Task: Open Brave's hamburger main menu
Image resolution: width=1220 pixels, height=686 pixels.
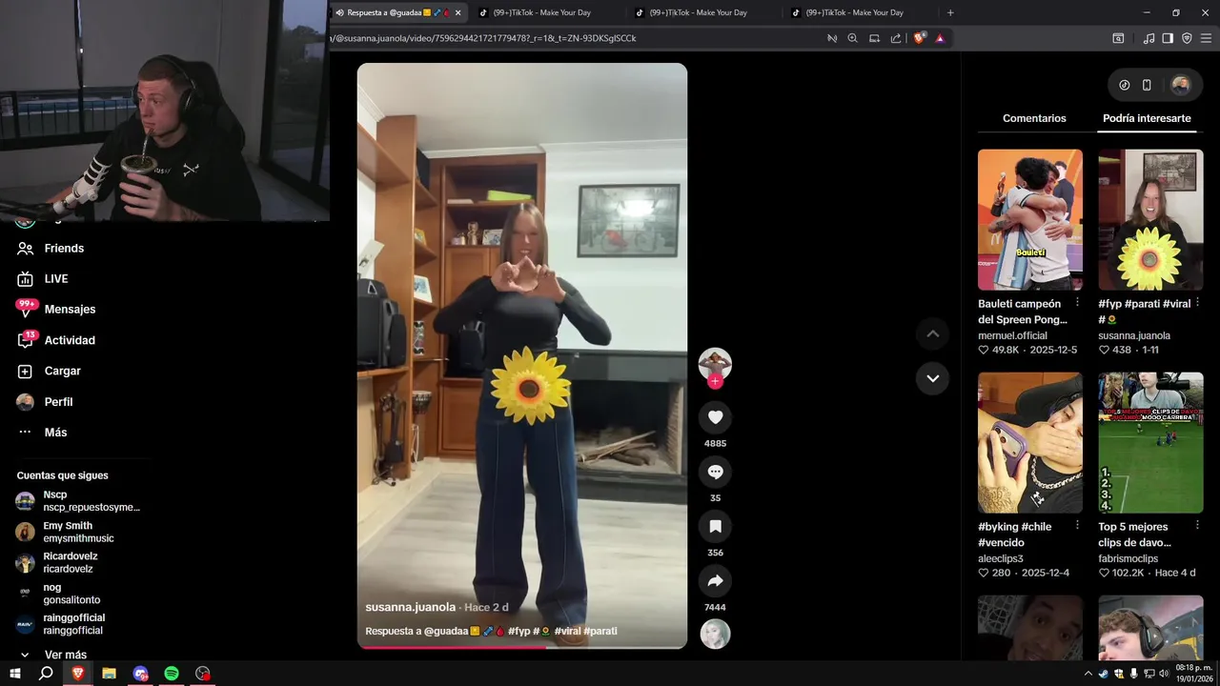Action: [x=1206, y=38]
